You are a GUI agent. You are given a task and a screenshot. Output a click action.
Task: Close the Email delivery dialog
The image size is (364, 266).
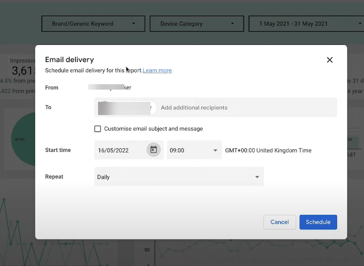[330, 60]
